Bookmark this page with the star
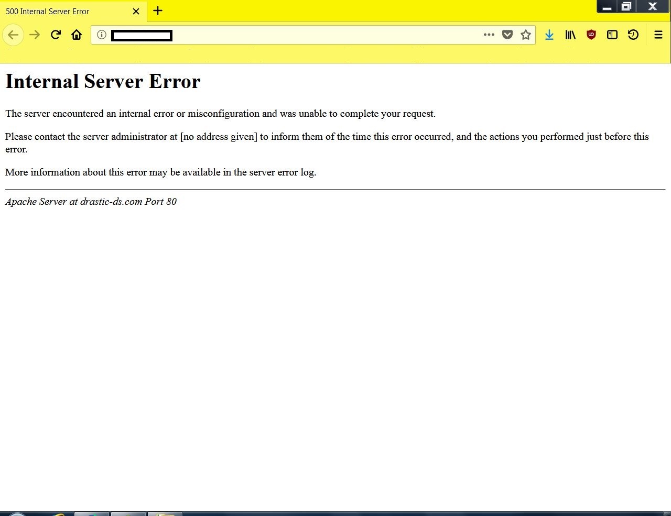 coord(526,35)
